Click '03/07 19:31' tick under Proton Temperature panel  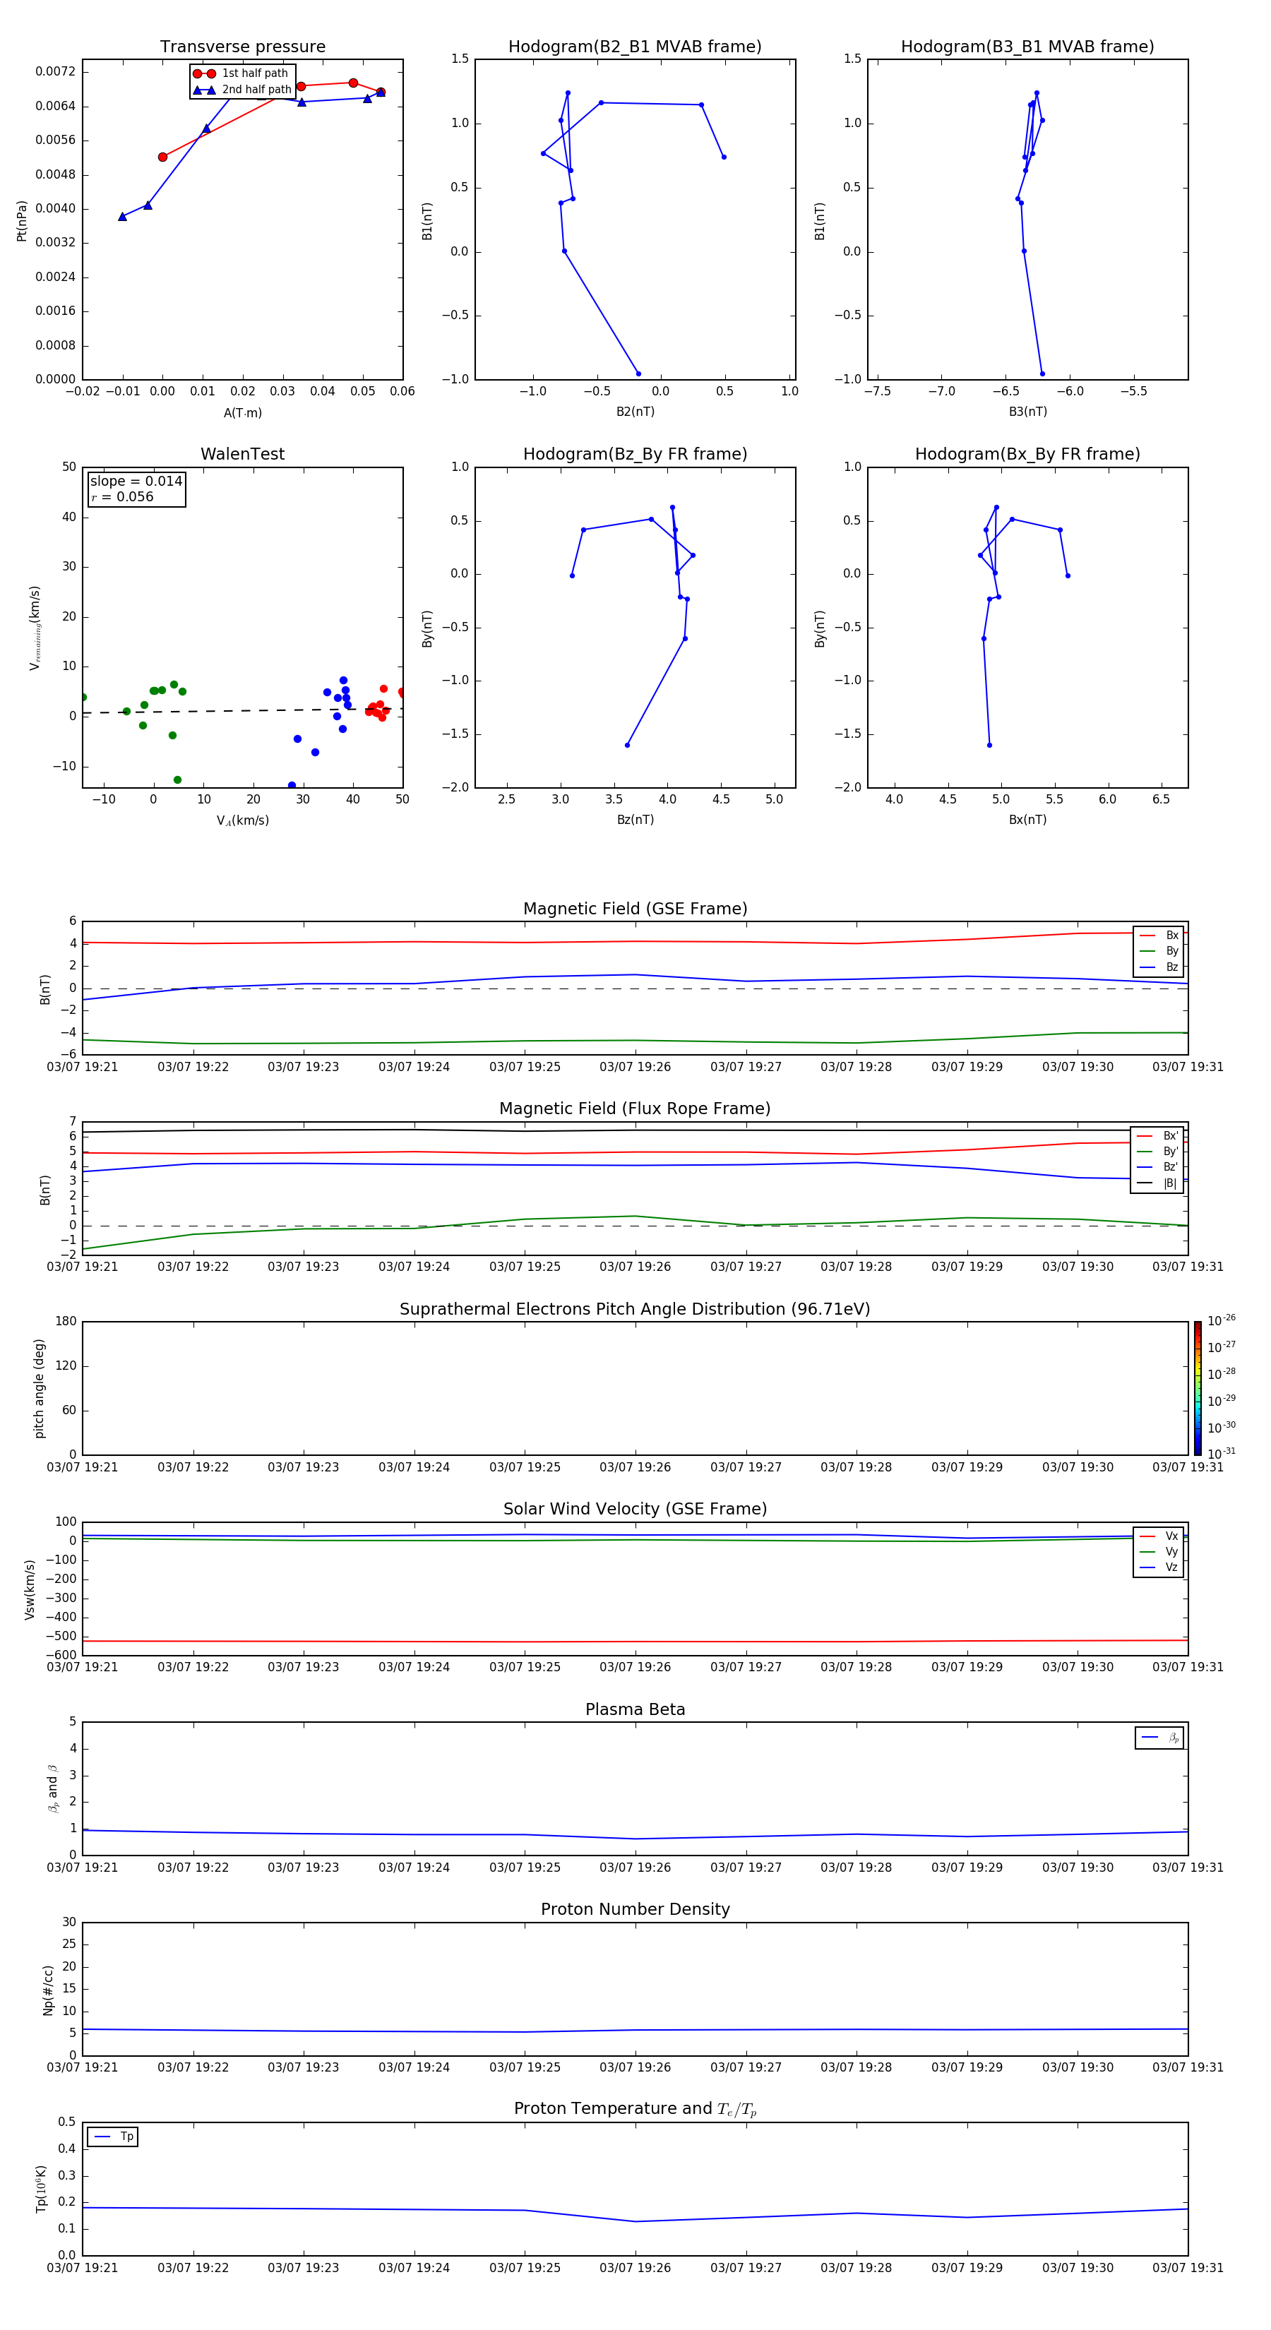click(1188, 2268)
